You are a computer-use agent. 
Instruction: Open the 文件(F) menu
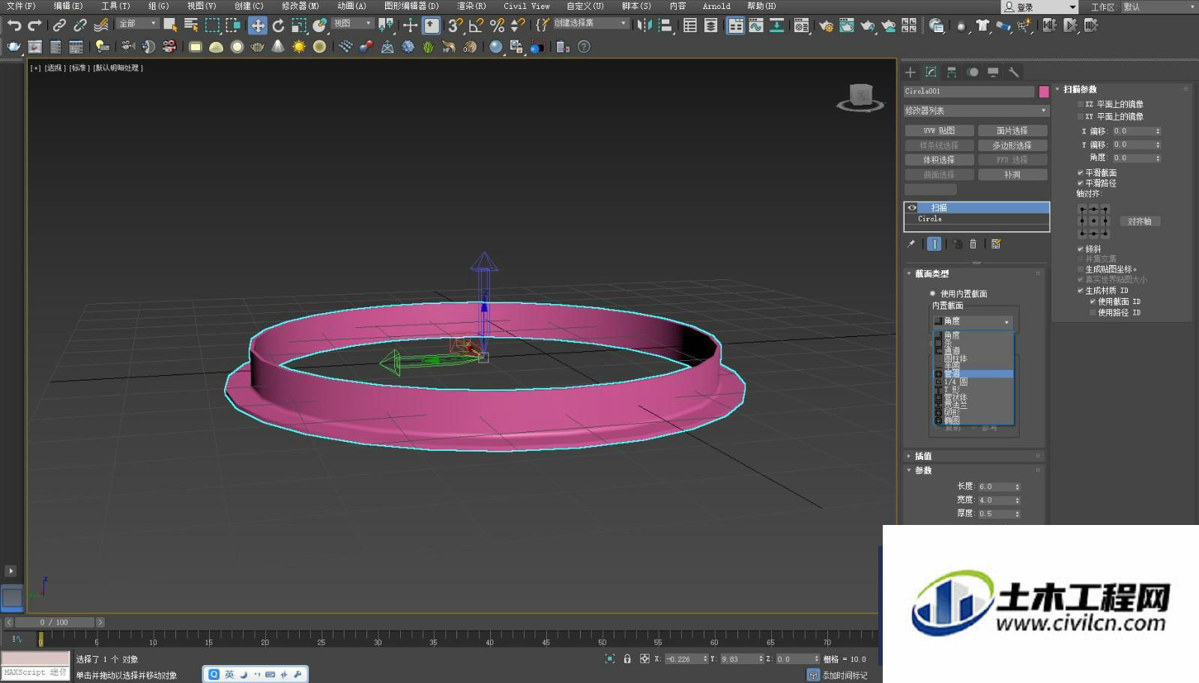coord(21,6)
